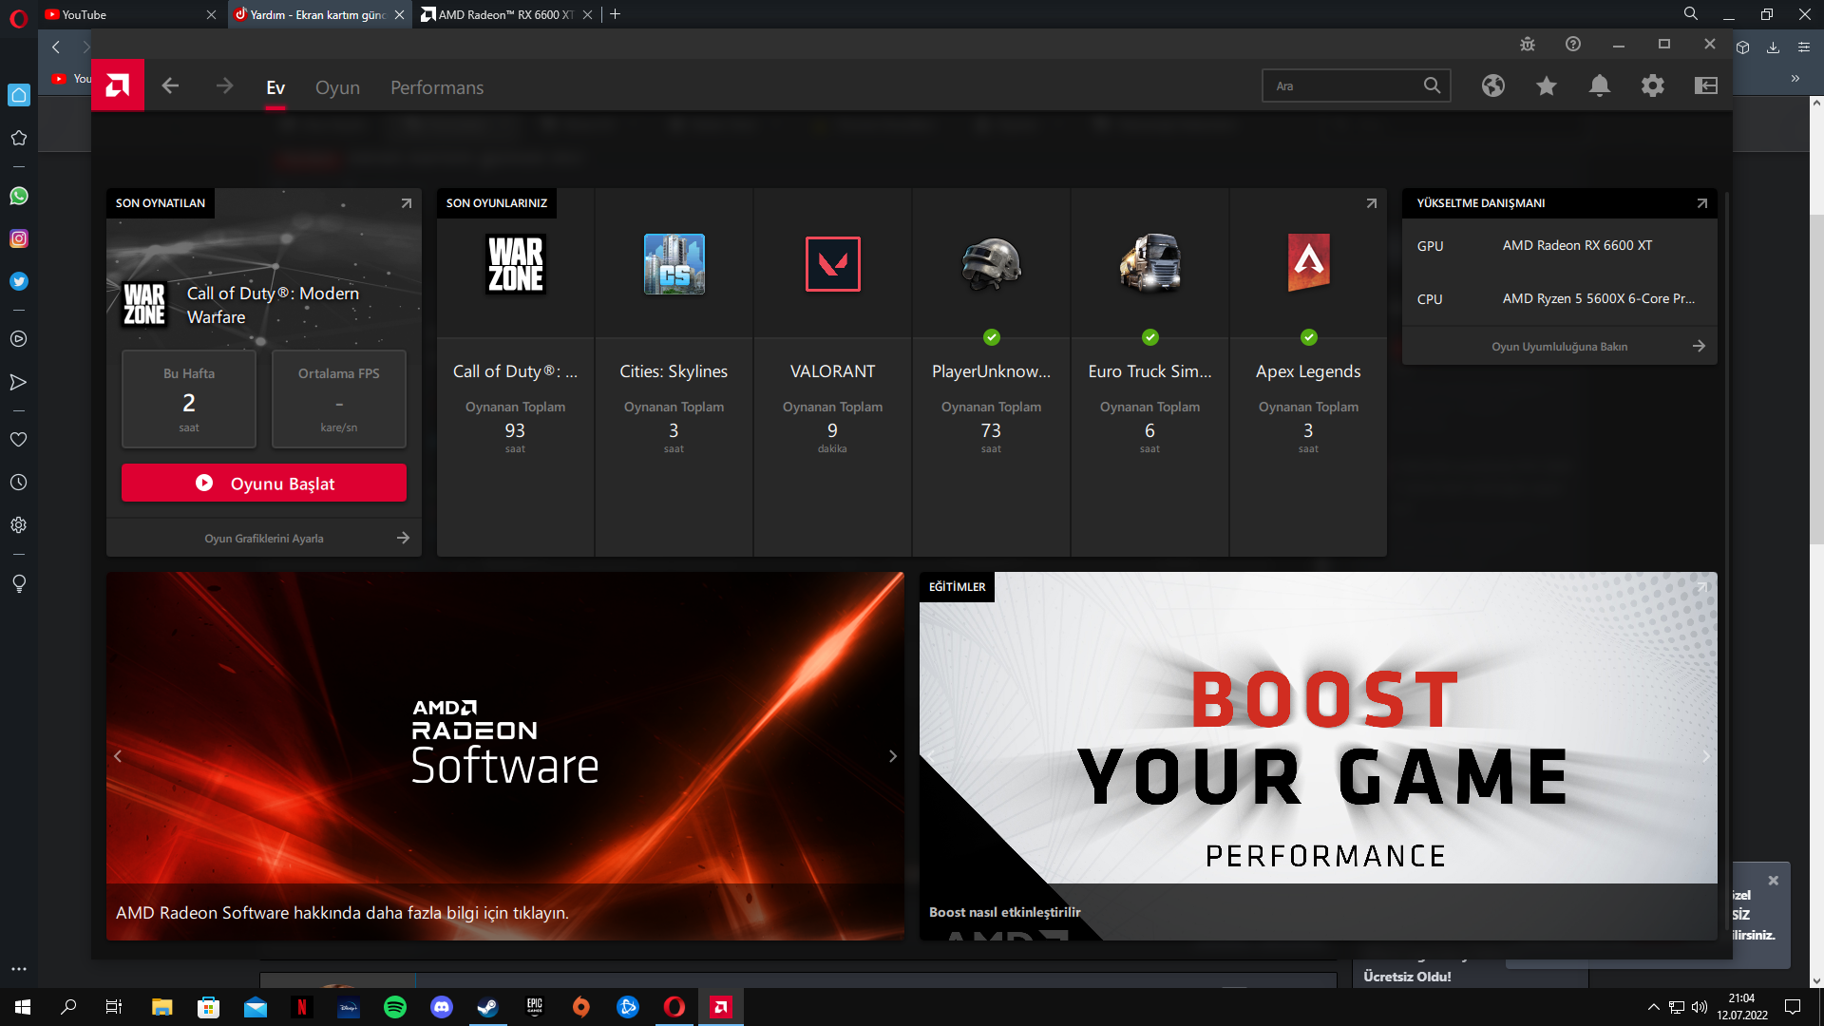Switch to the Performans tab

[x=437, y=87]
